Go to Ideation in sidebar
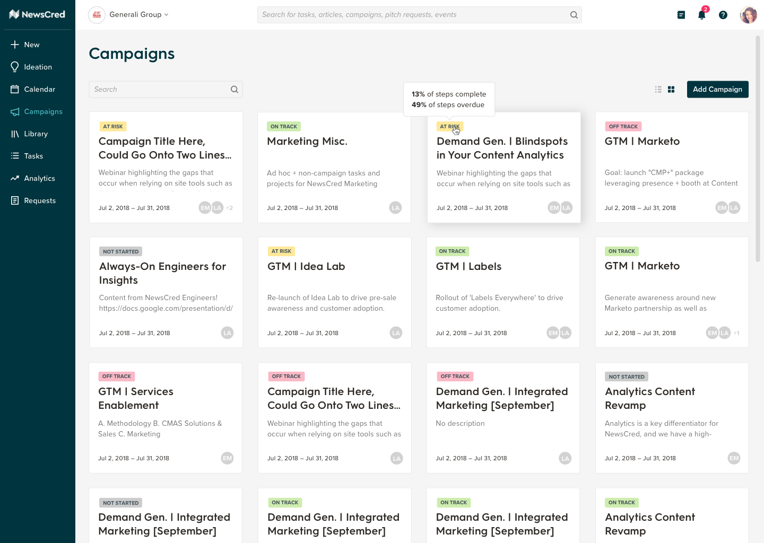 [x=38, y=67]
